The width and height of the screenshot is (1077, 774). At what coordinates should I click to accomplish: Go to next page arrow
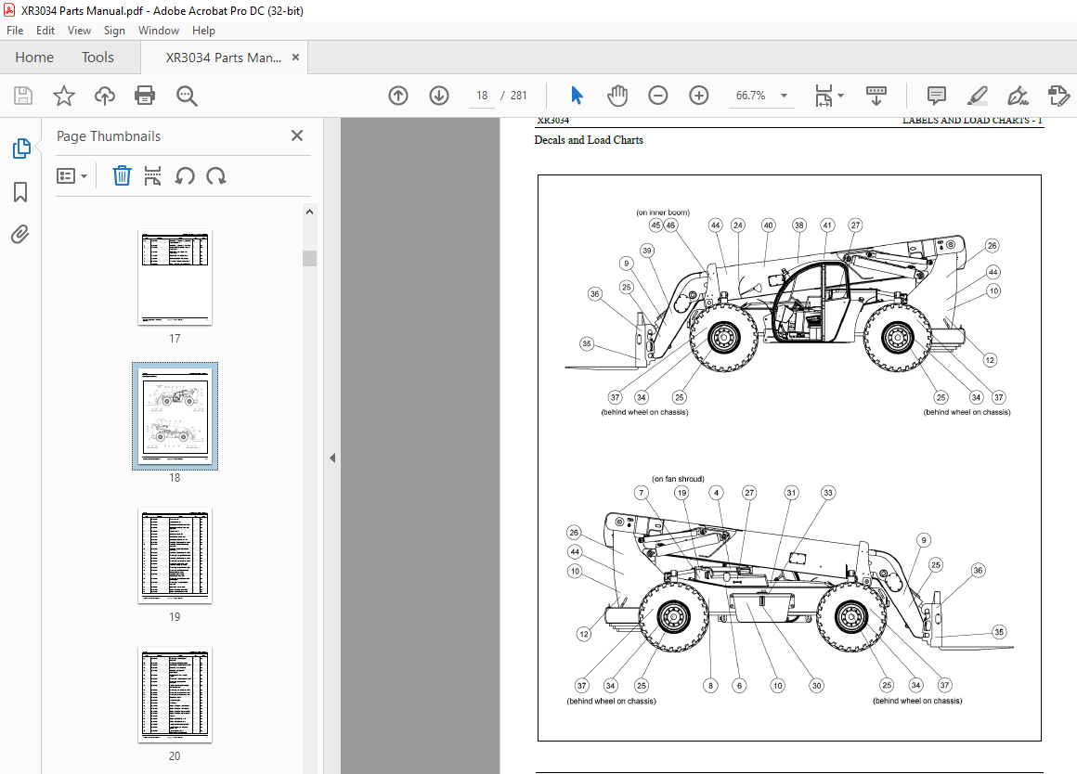pos(439,96)
